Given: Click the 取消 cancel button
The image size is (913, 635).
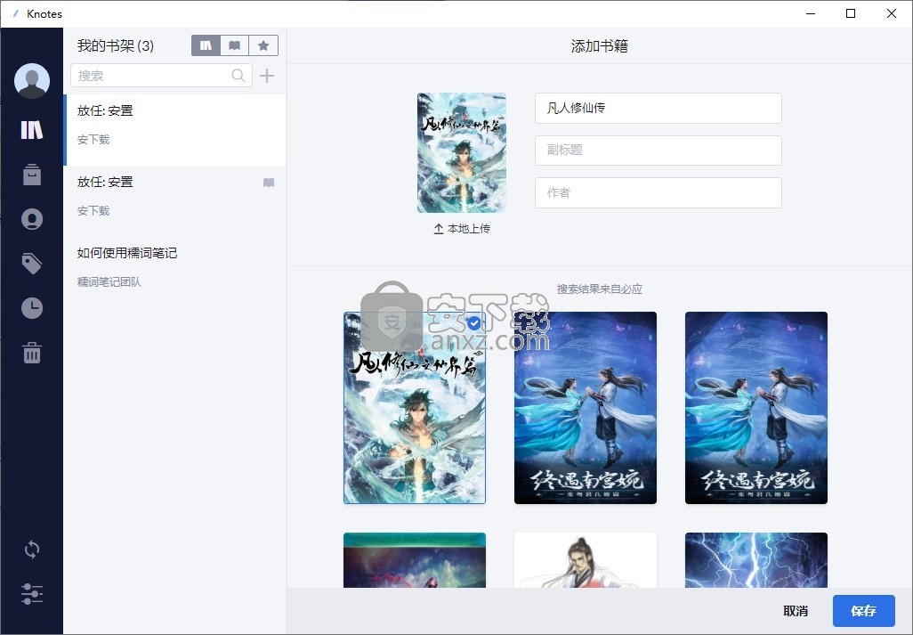Looking at the screenshot, I should pos(796,611).
